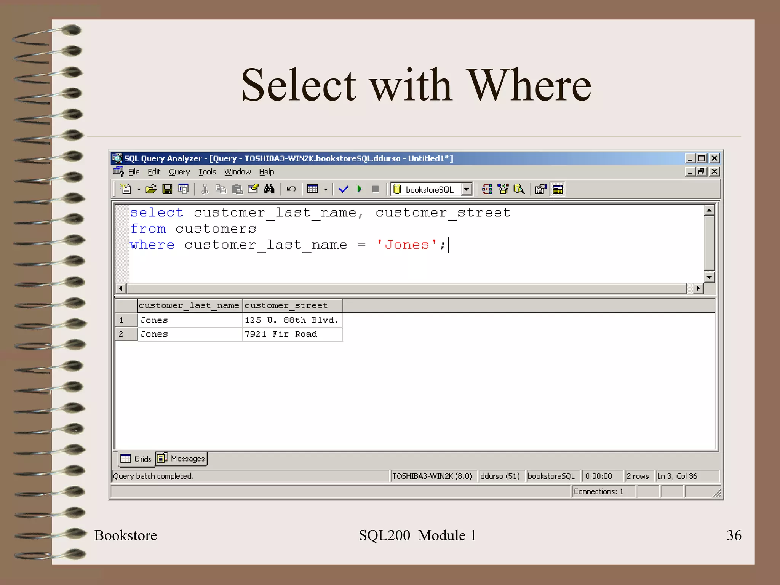Open the bookstoreSQL database dropdown
This screenshot has height=585, width=780.
(467, 189)
